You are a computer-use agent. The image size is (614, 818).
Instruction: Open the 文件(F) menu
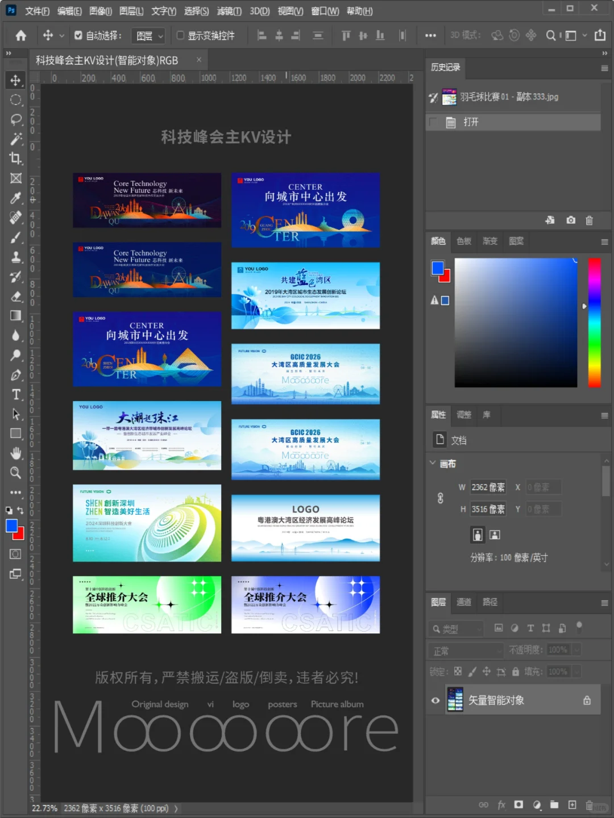pos(37,11)
